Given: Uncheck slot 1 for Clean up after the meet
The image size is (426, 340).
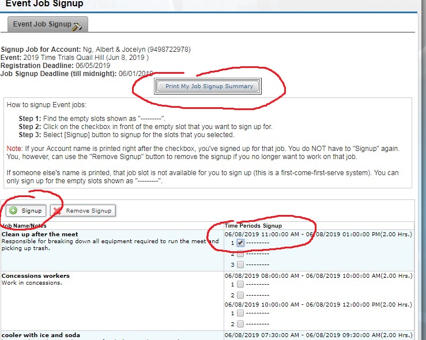Looking at the screenshot, I should pos(240,243).
